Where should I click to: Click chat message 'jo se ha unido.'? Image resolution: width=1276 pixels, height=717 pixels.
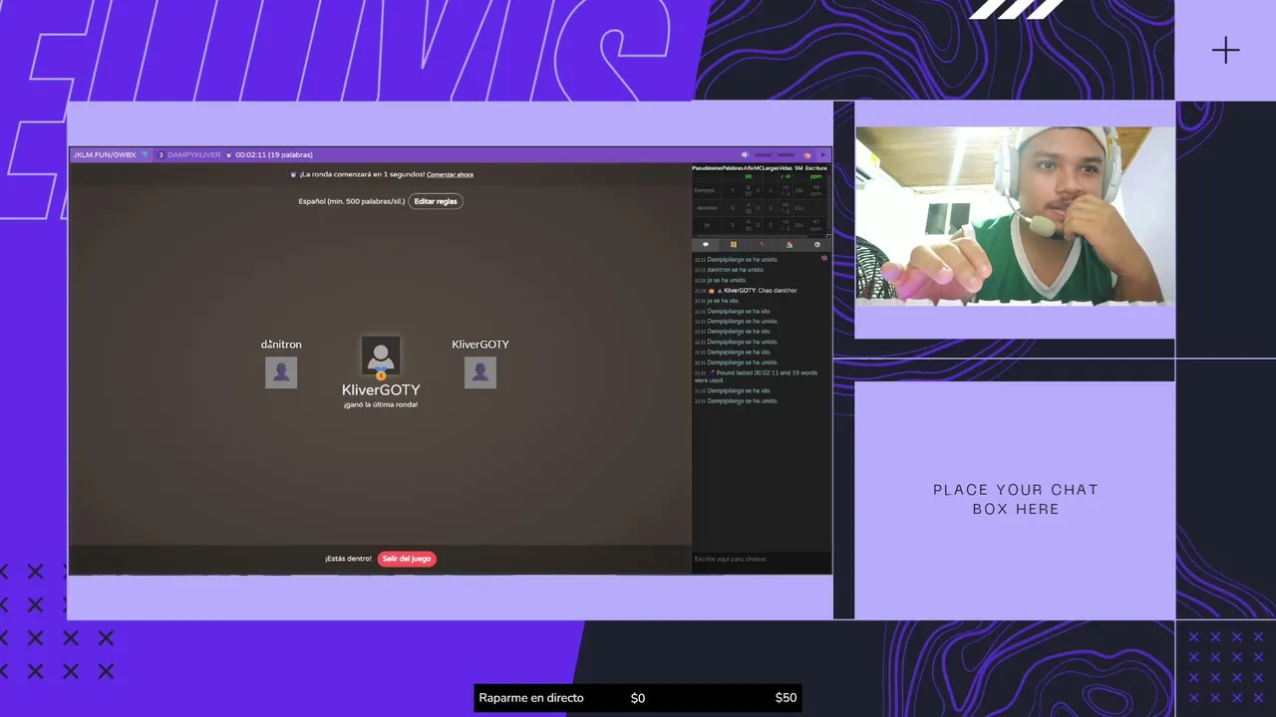(x=727, y=280)
